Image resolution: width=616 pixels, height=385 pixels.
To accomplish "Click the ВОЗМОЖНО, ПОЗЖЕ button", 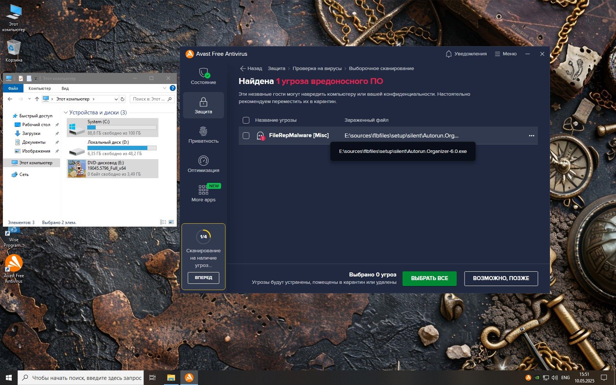I will pos(501,278).
